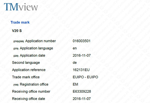Select the value EUIPO - EUIPO
This screenshot has height=103, width=150.
85,77
